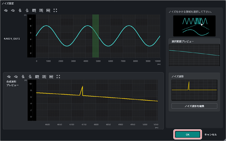This screenshot has width=226, height=141.
Task: Click horizontal-range zoom icon in preview toolbar
Action: [51, 77]
